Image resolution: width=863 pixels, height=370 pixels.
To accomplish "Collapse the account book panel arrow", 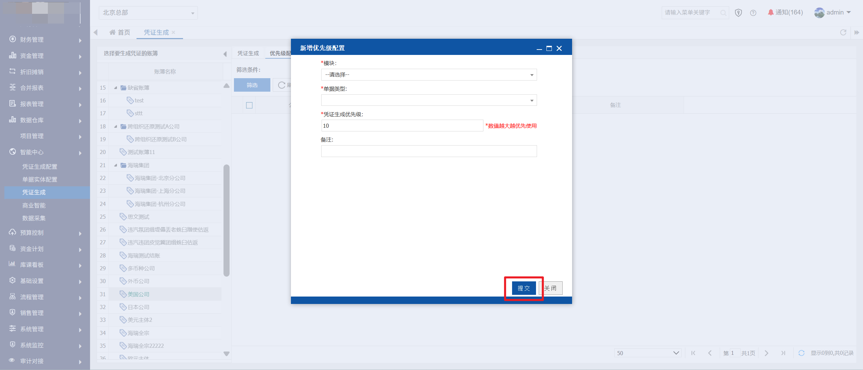I will pyautogui.click(x=225, y=54).
